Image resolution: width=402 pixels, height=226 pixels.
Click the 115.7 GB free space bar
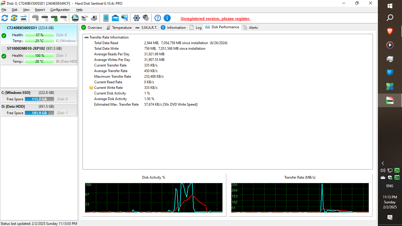tap(39, 99)
